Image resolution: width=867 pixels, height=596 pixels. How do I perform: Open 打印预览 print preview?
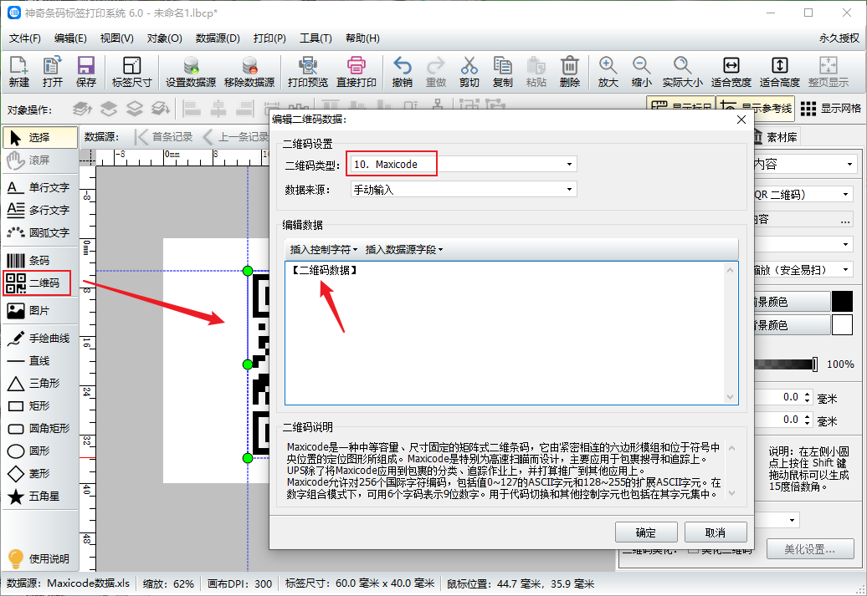[307, 72]
